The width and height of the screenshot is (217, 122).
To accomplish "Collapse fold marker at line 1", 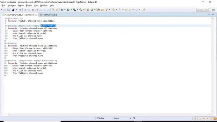I will (x=7, y=18).
